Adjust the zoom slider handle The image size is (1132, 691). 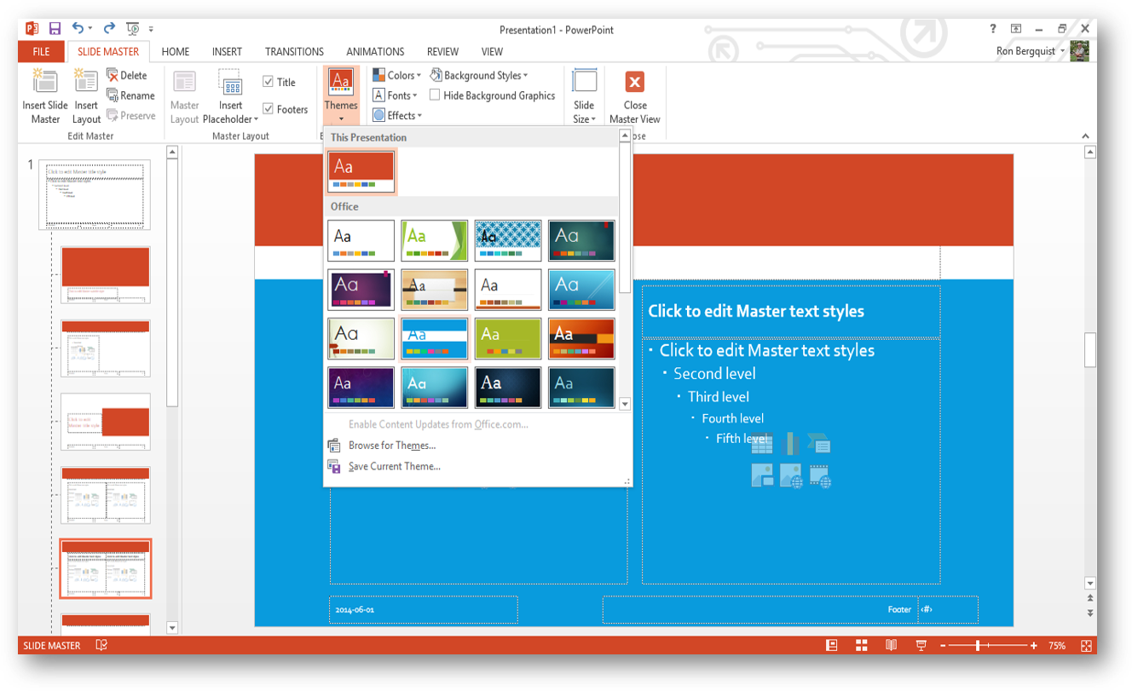click(x=978, y=646)
